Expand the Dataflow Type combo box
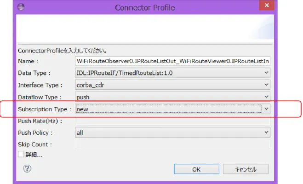The height and width of the screenshot is (184, 303). (x=172, y=97)
